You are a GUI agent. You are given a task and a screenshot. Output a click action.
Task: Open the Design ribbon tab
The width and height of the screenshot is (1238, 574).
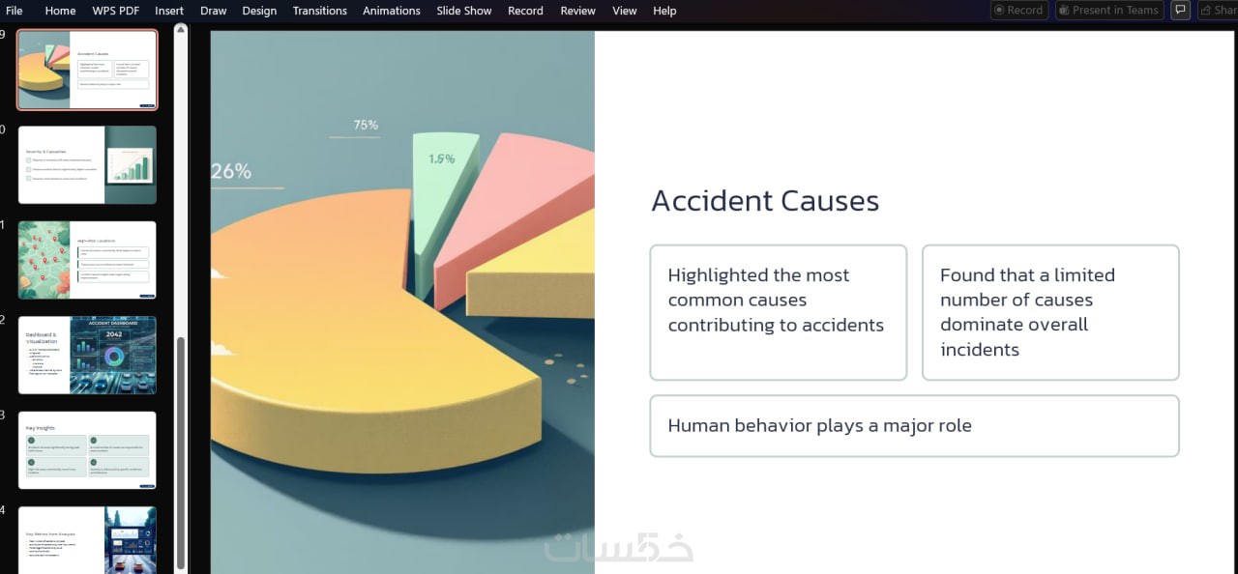click(x=259, y=11)
